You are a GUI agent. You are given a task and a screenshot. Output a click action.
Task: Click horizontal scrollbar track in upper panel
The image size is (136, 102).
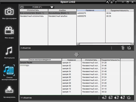tap(105, 44)
